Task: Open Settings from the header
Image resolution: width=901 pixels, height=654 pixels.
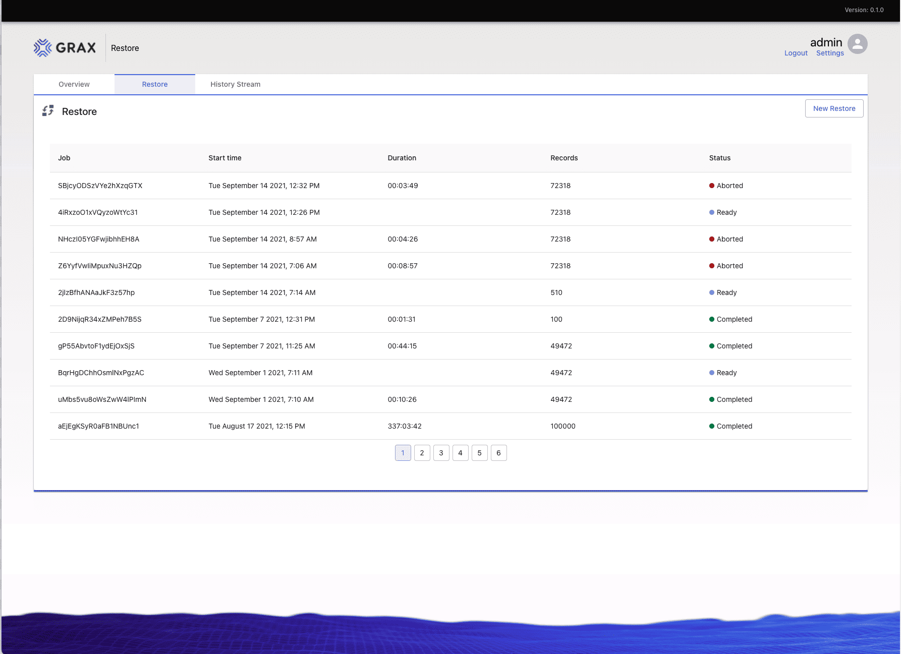Action: (829, 53)
